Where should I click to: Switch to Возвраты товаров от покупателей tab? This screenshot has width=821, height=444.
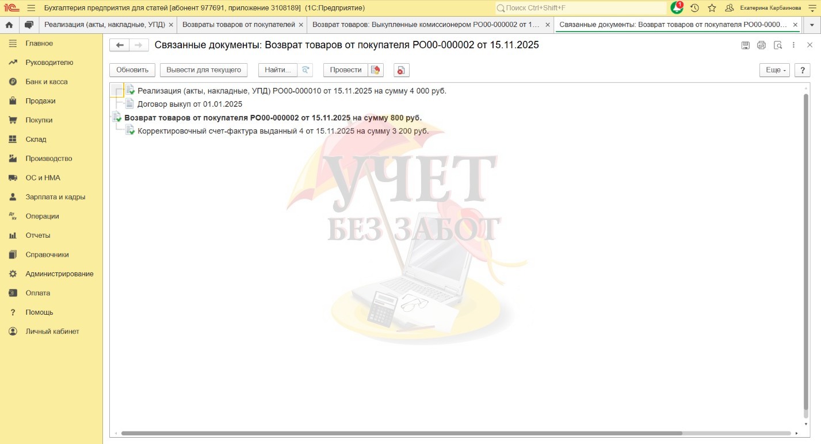click(x=238, y=25)
